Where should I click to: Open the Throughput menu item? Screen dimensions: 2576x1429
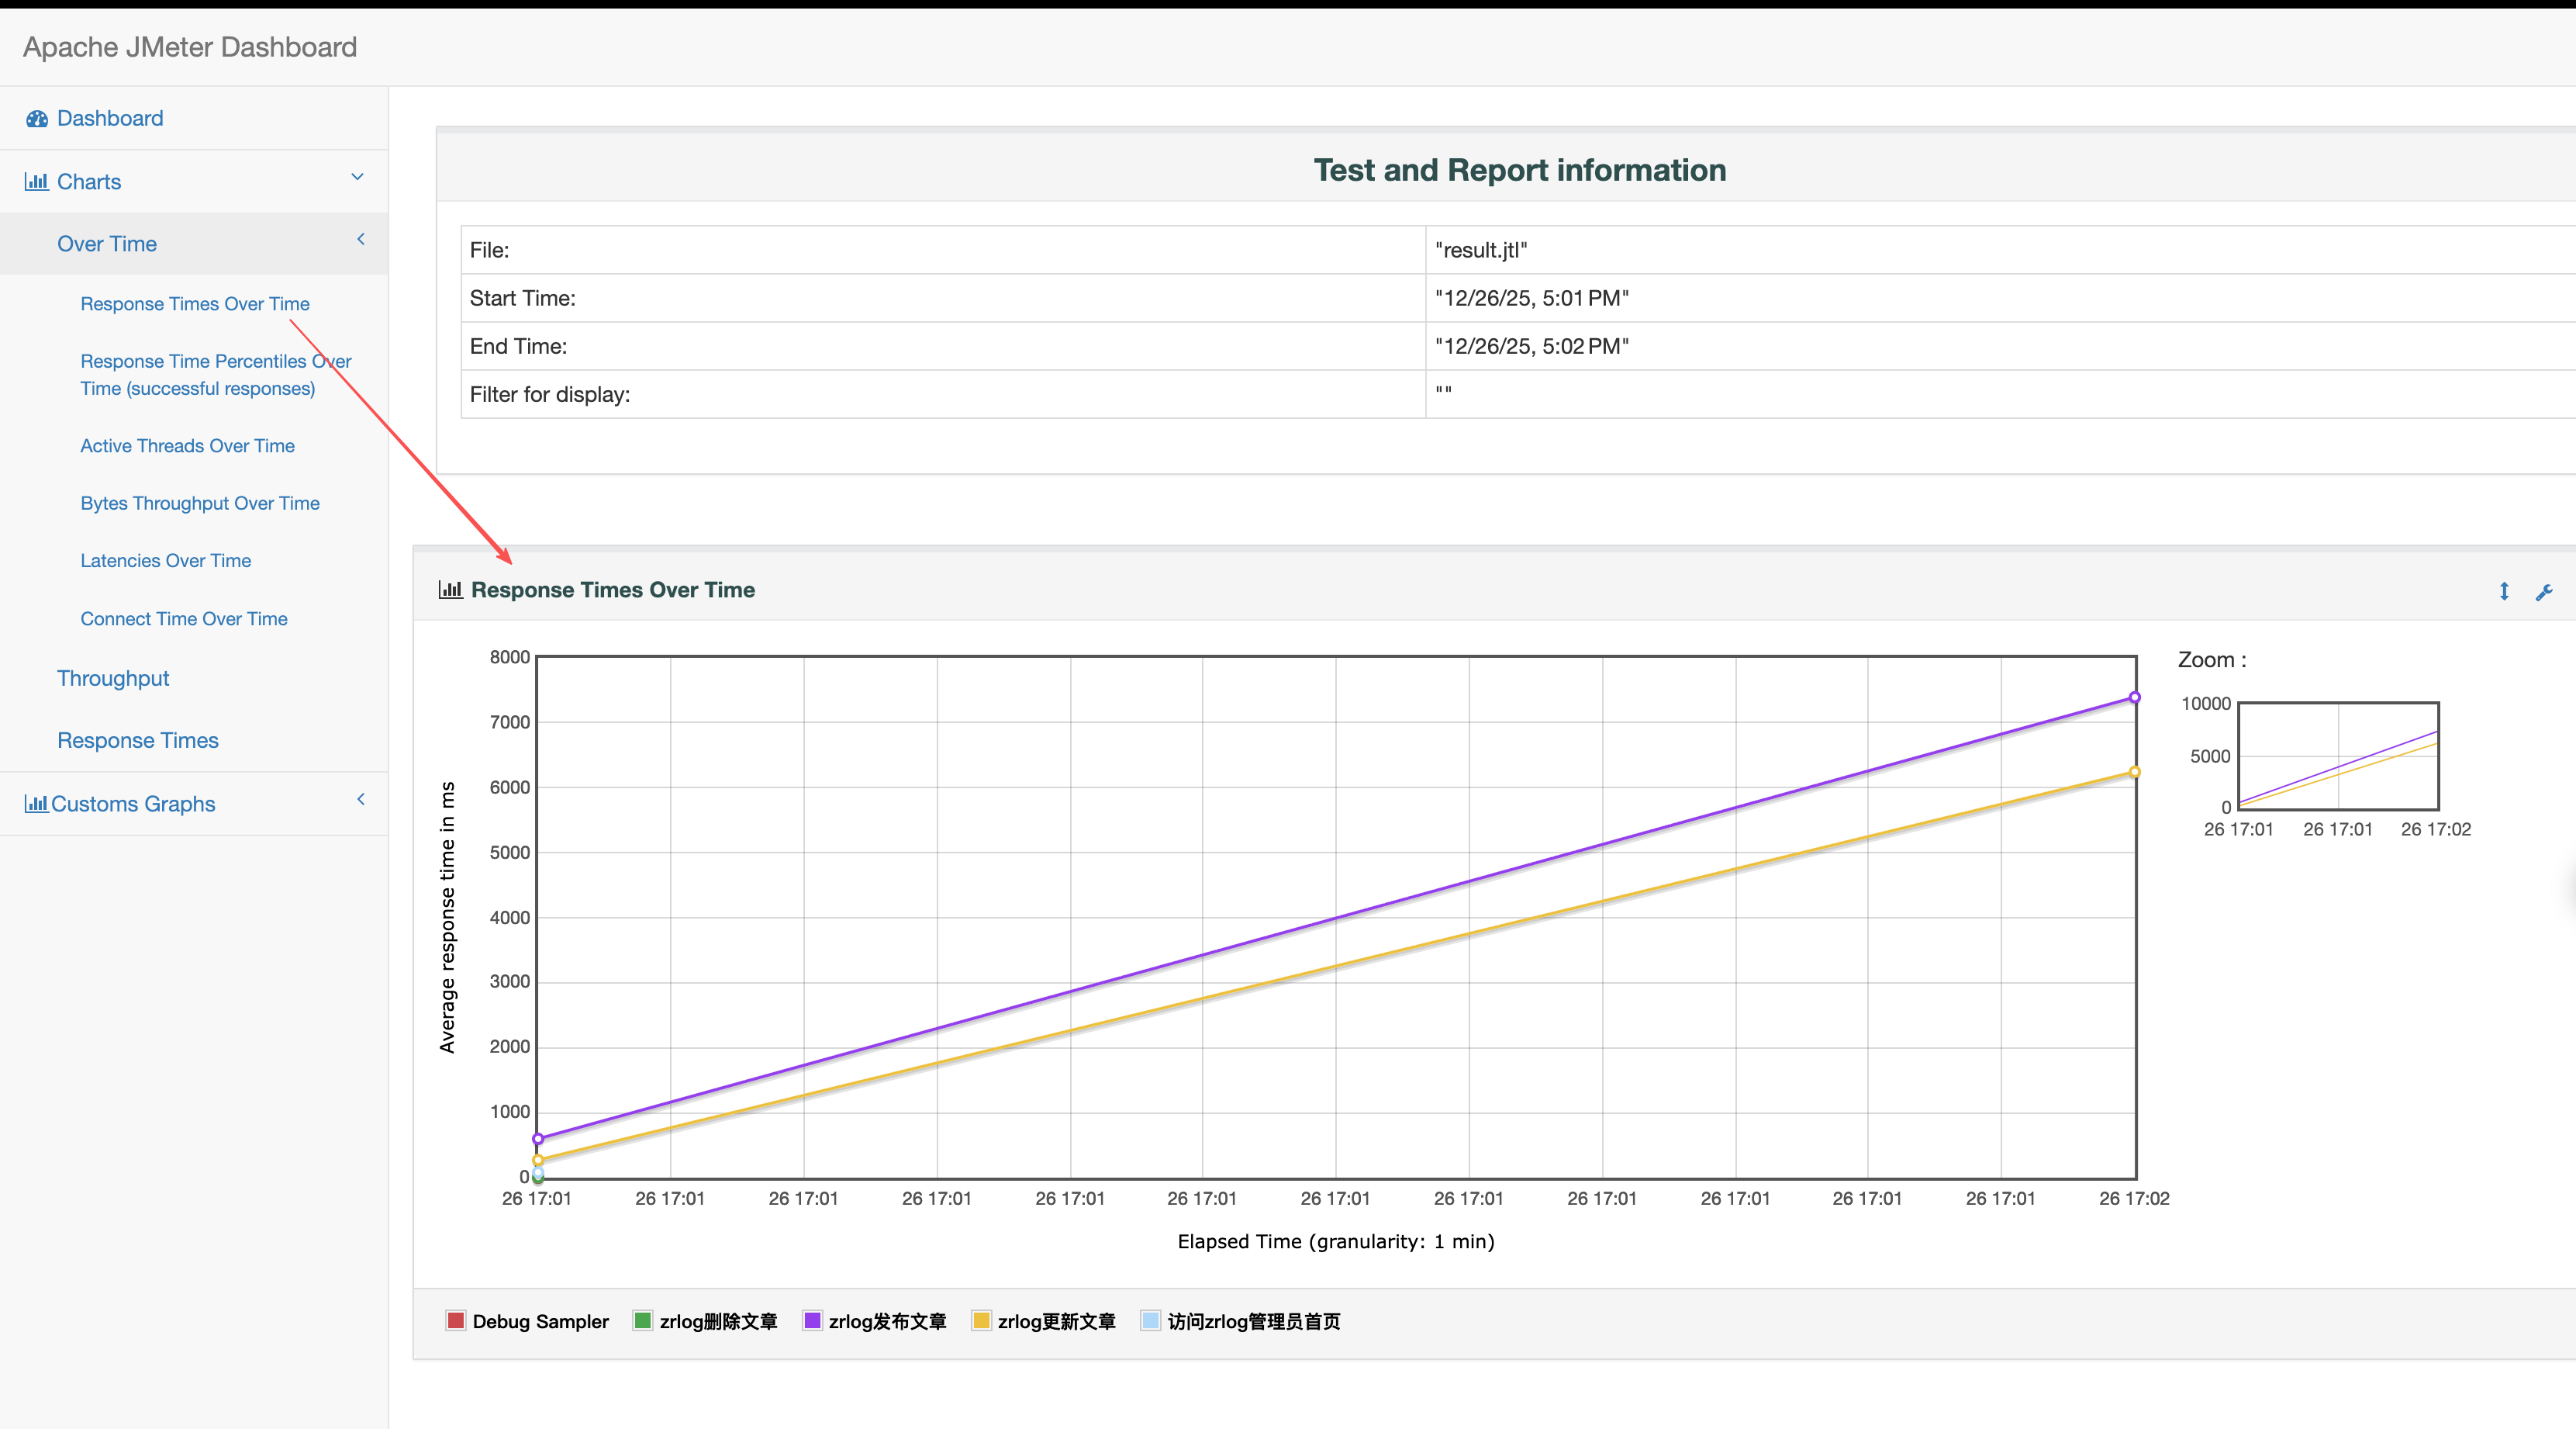point(113,679)
